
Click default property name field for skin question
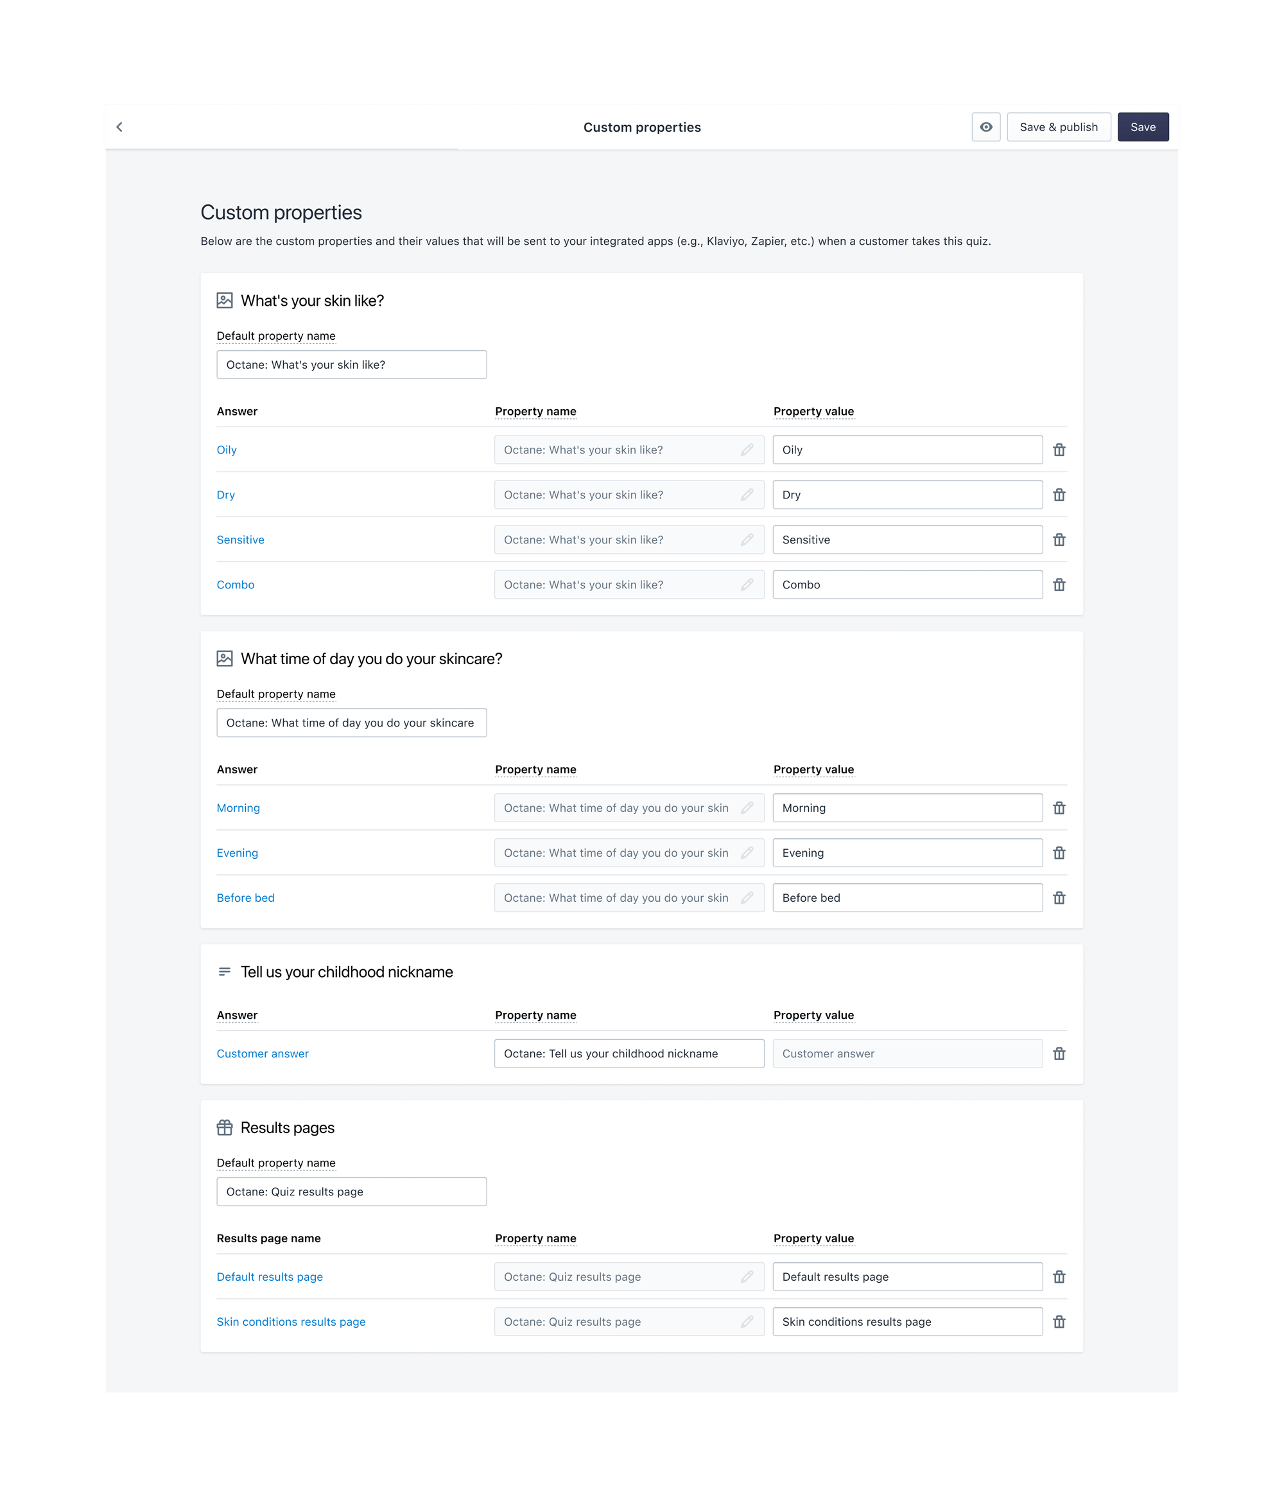tap(351, 365)
